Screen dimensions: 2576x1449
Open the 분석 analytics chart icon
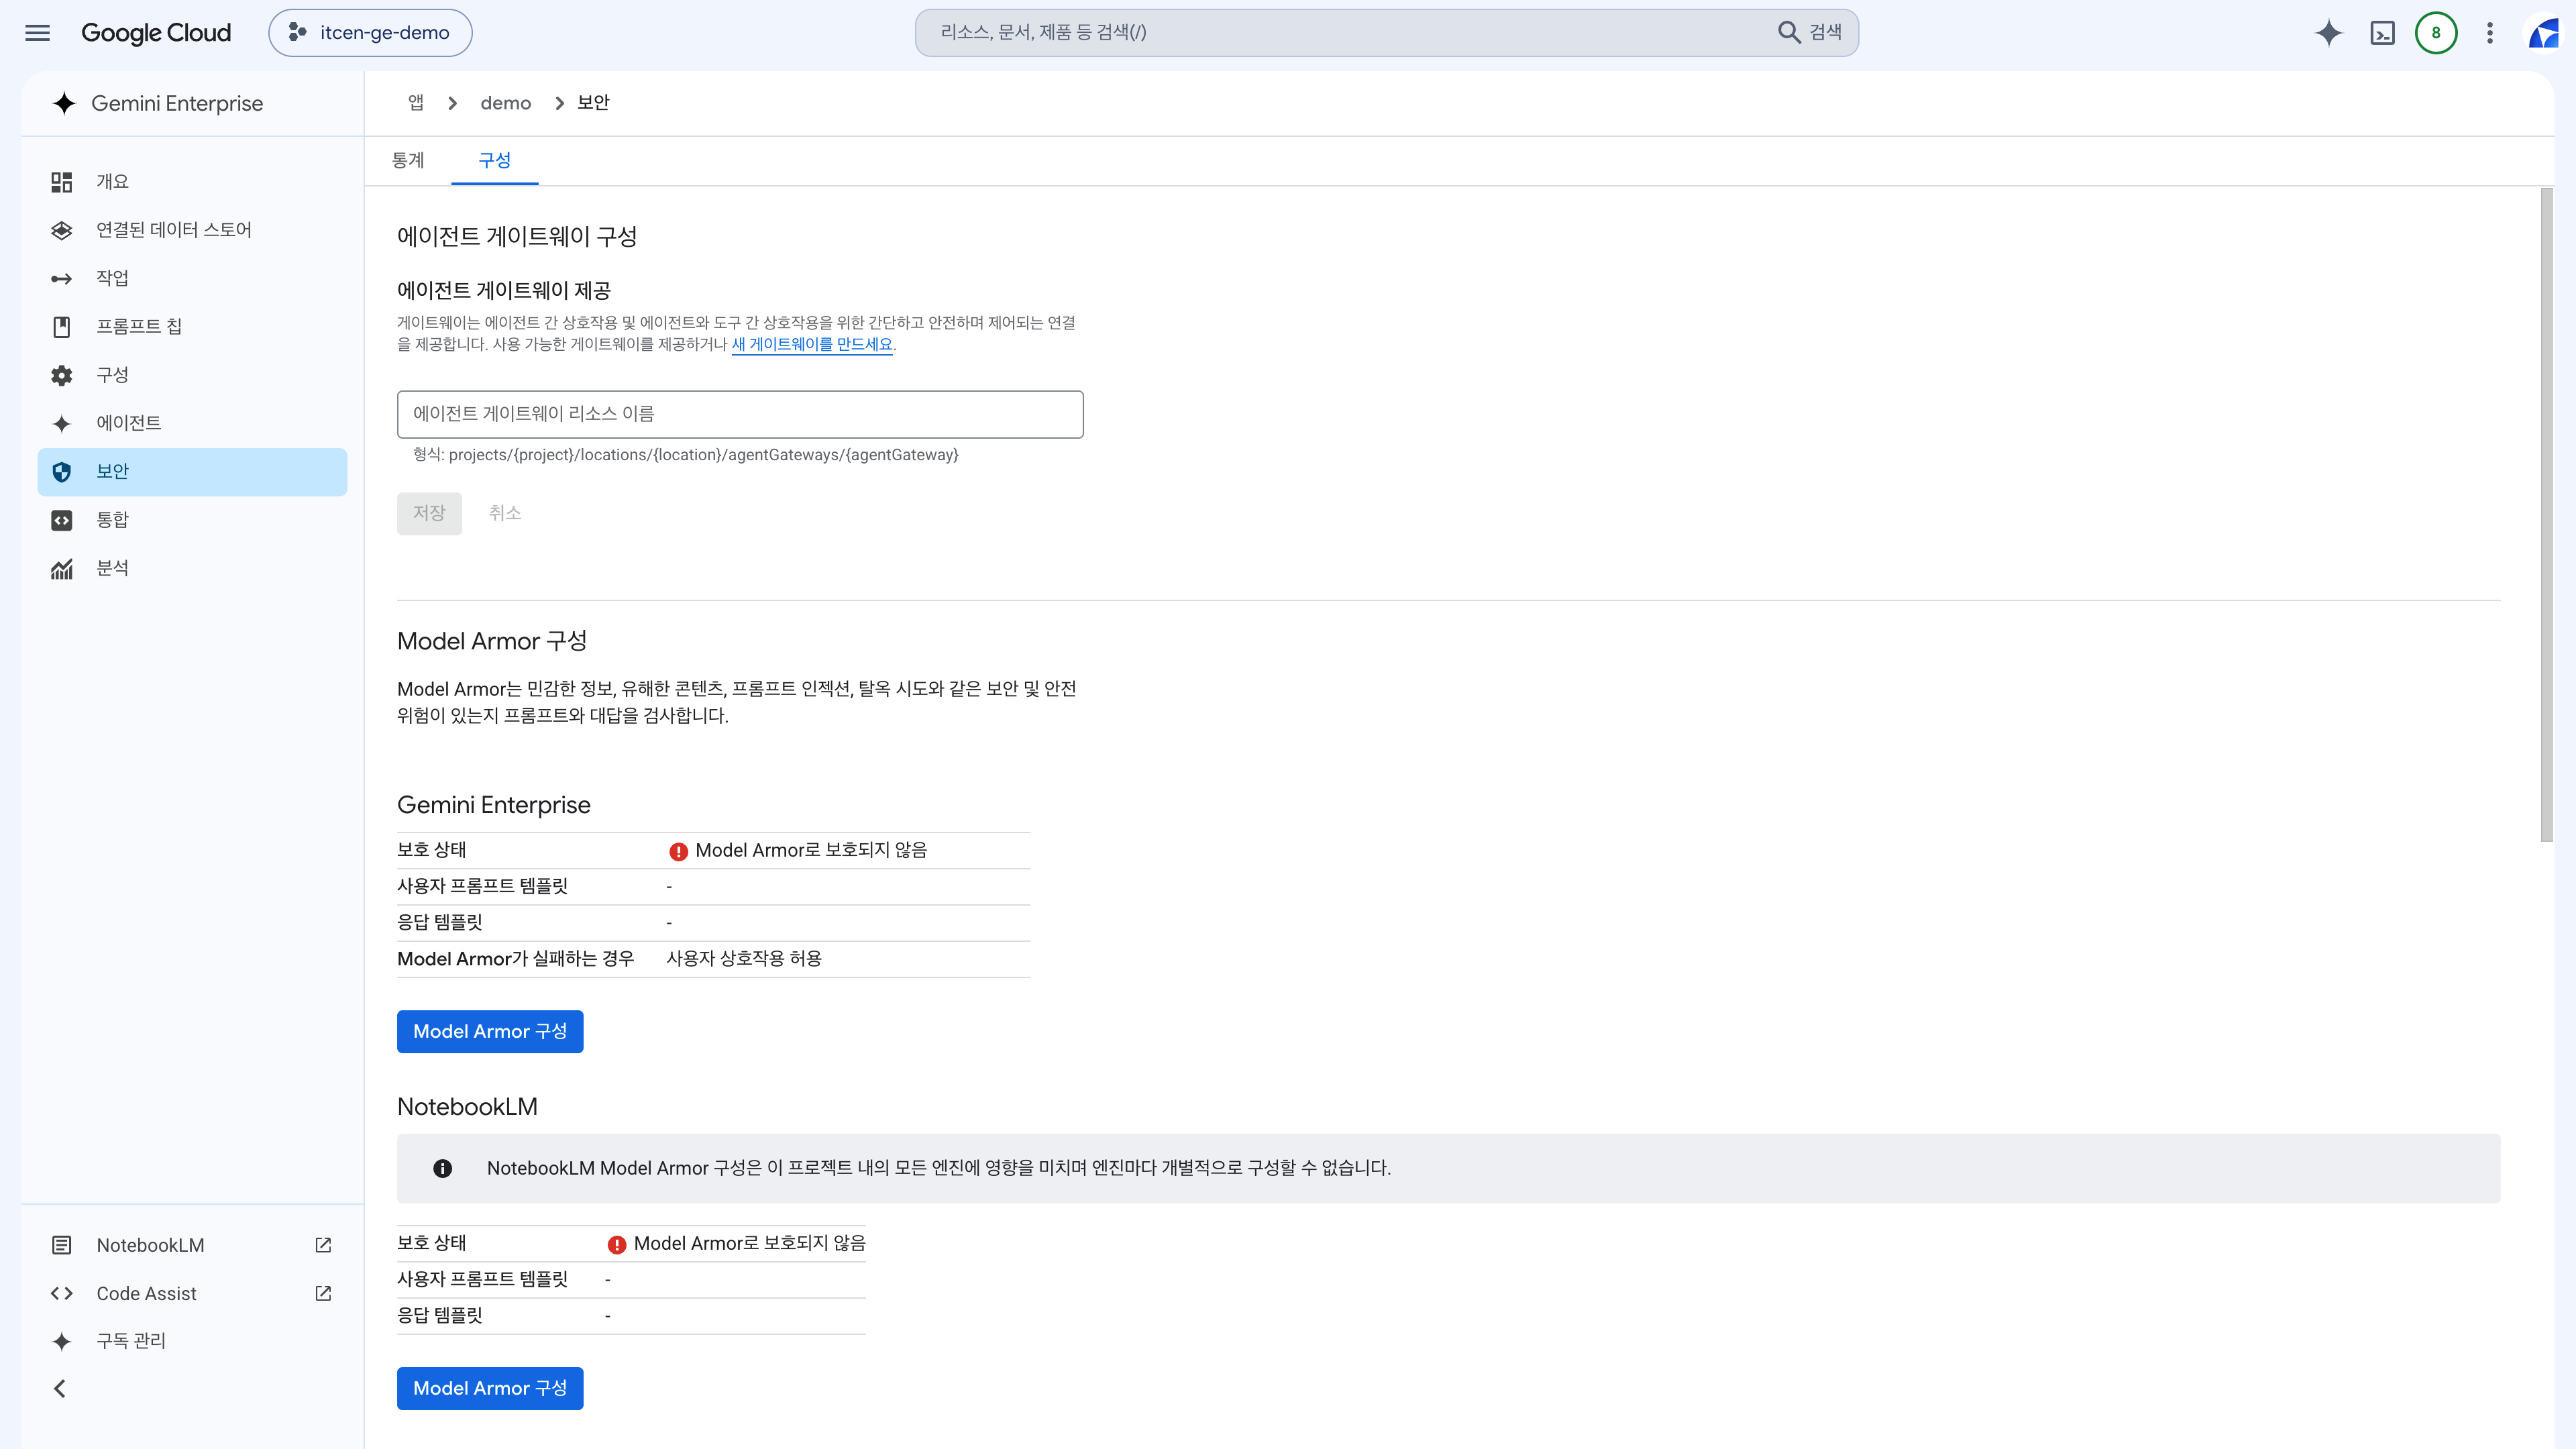[x=62, y=568]
